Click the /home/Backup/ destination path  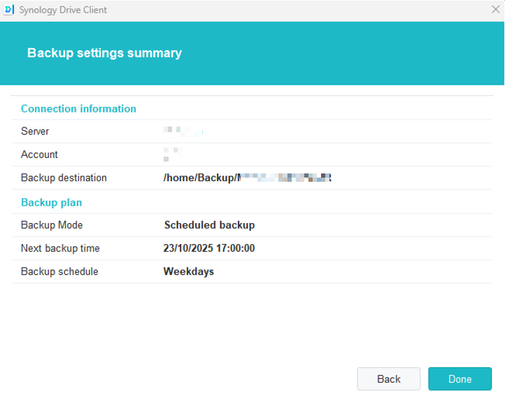pyautogui.click(x=247, y=178)
